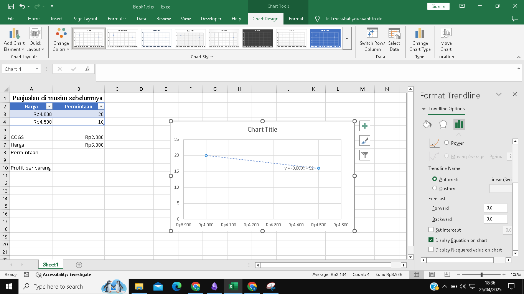Viewport: 524px width, 294px height.
Task: Click Switch Row/Column
Action: point(372,40)
